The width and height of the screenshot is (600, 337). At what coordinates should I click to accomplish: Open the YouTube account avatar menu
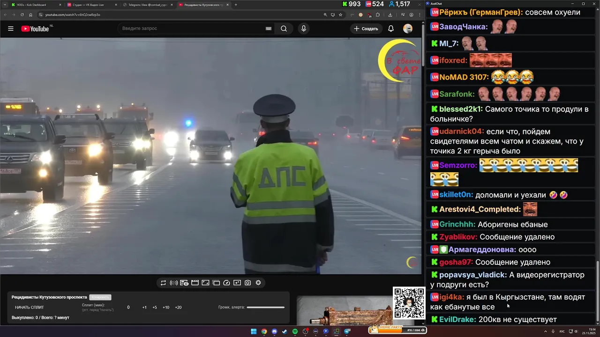coord(408,29)
